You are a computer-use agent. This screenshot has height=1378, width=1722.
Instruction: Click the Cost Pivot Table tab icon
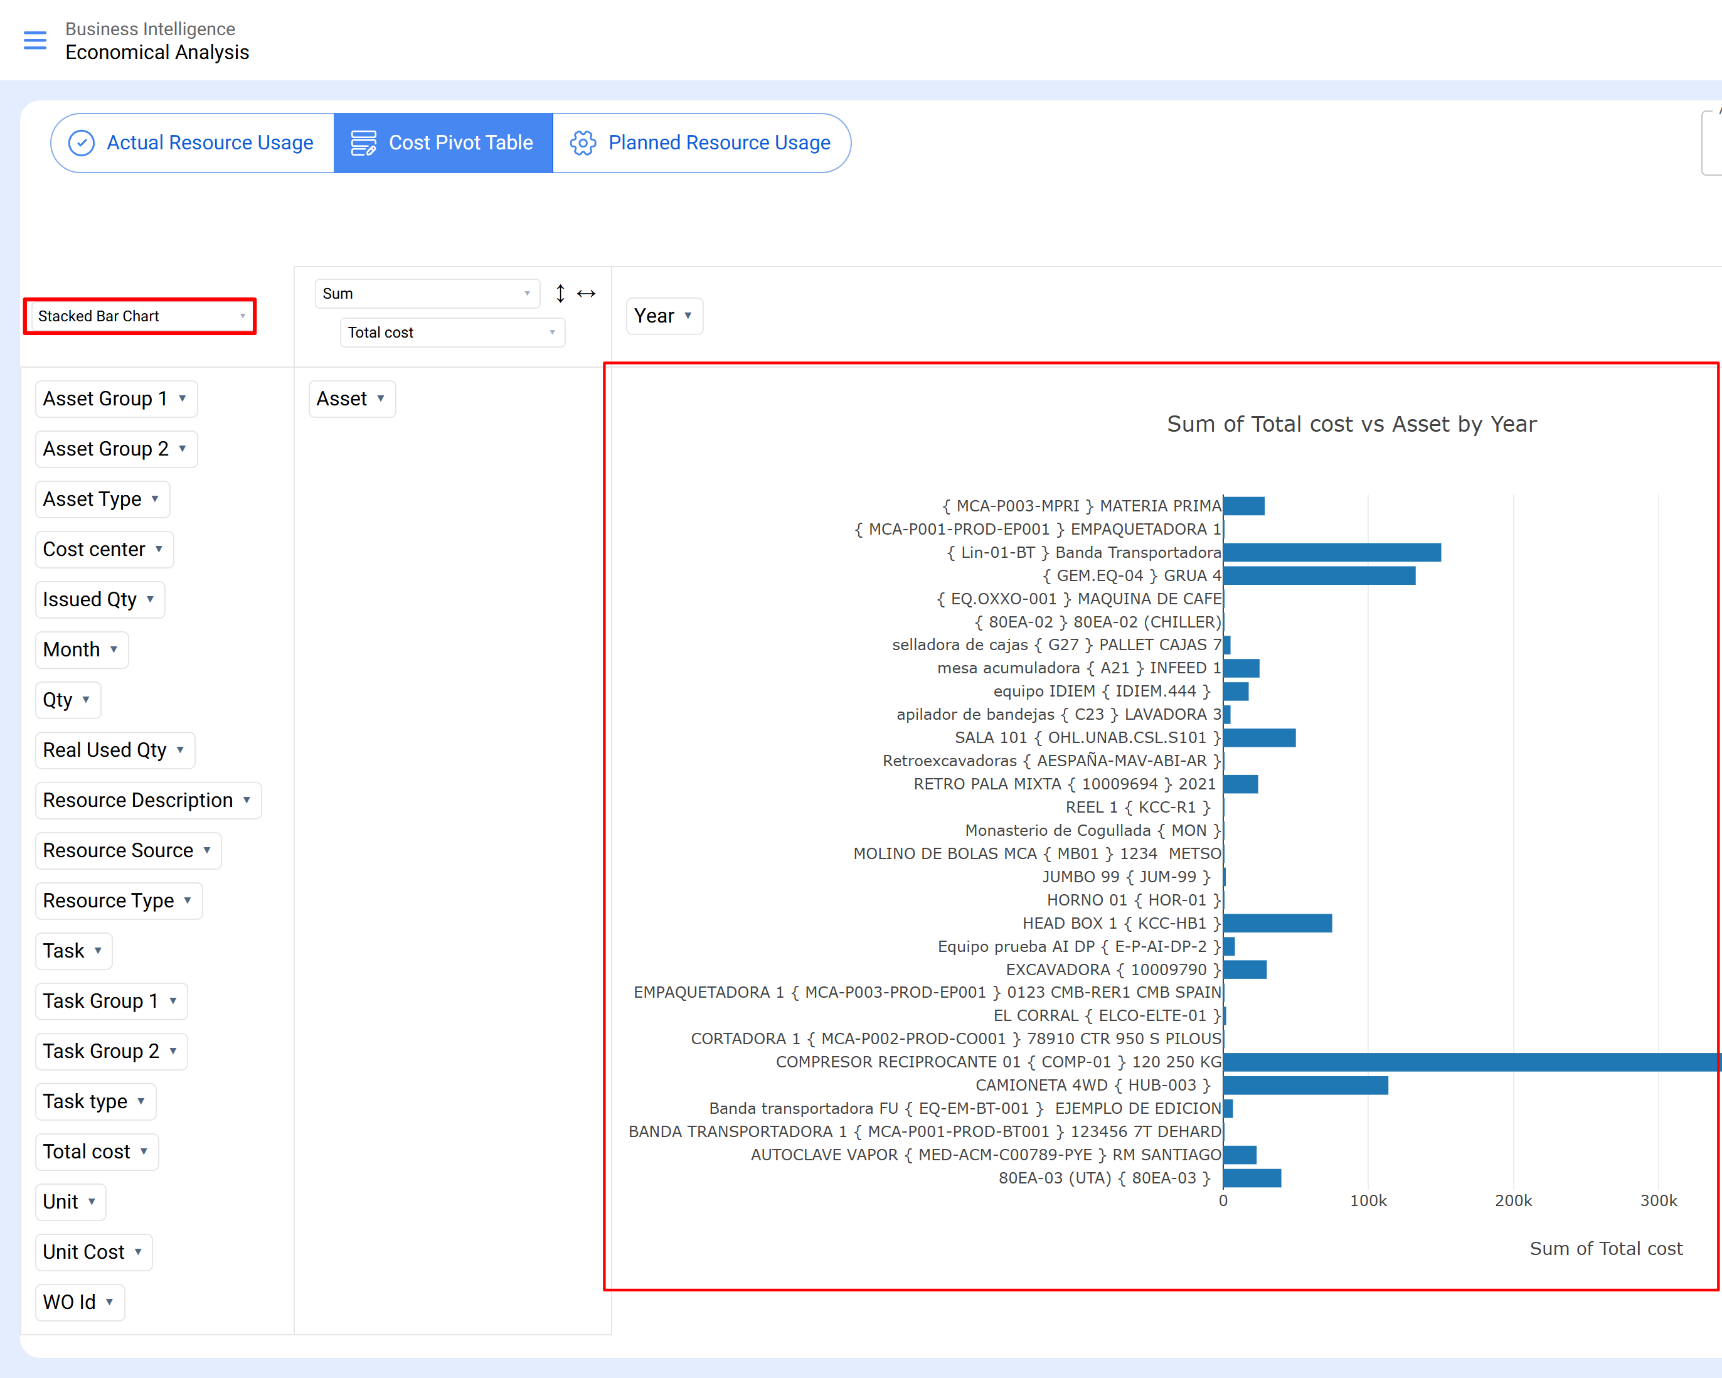pyautogui.click(x=363, y=143)
